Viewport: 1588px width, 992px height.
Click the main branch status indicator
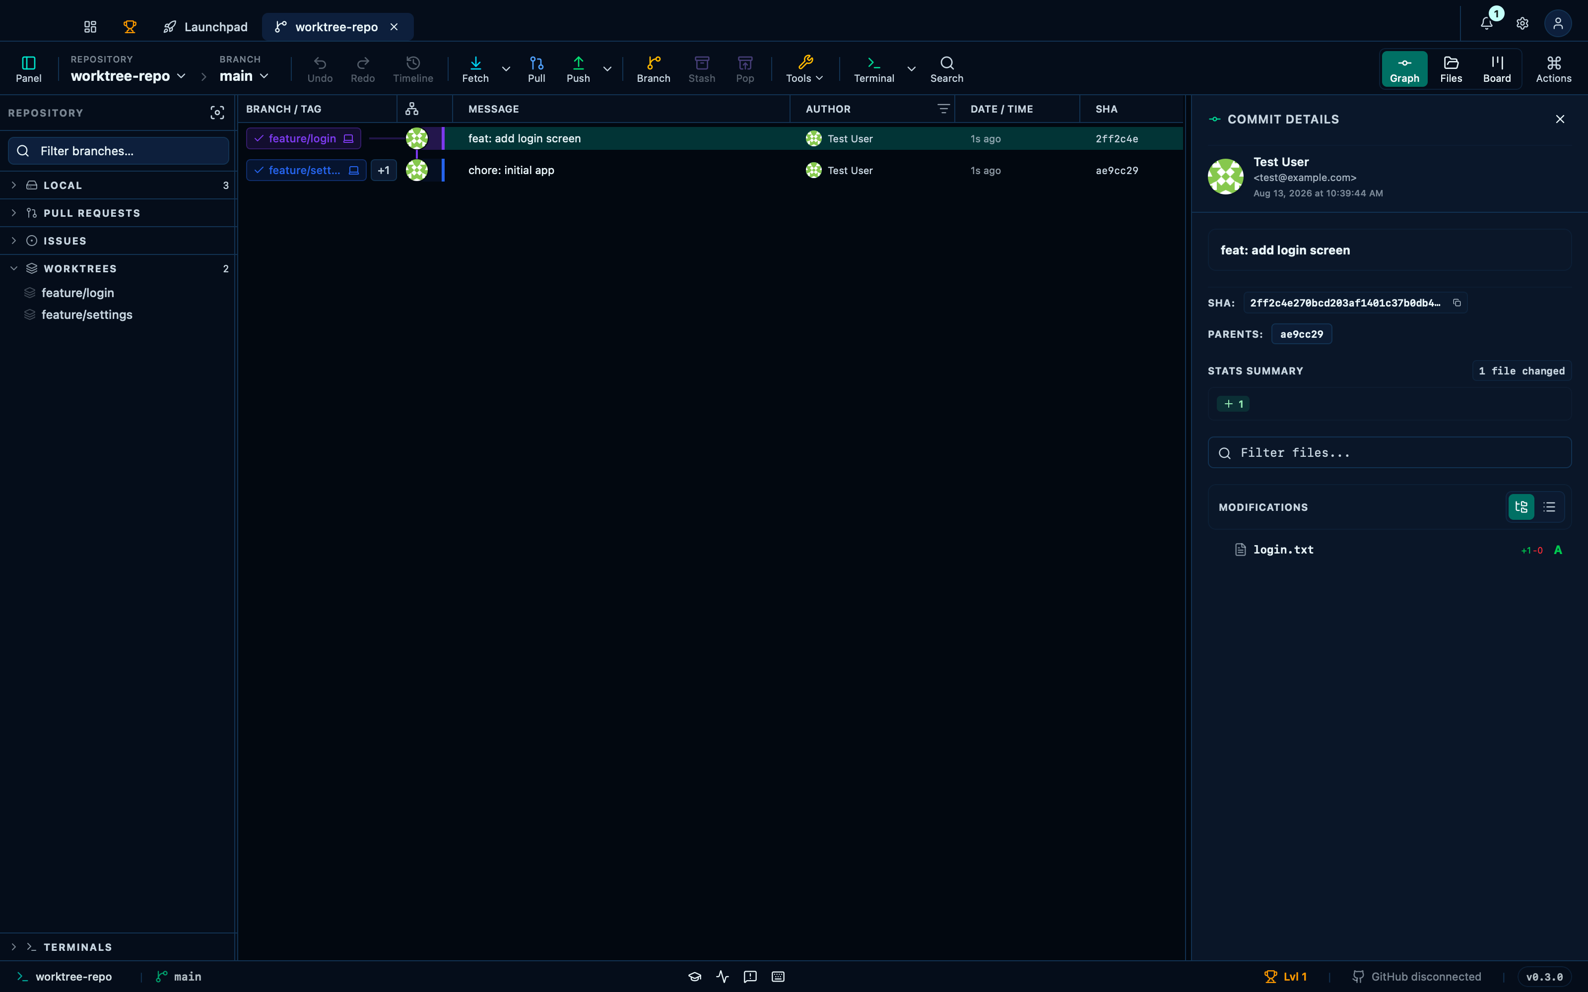click(x=179, y=976)
